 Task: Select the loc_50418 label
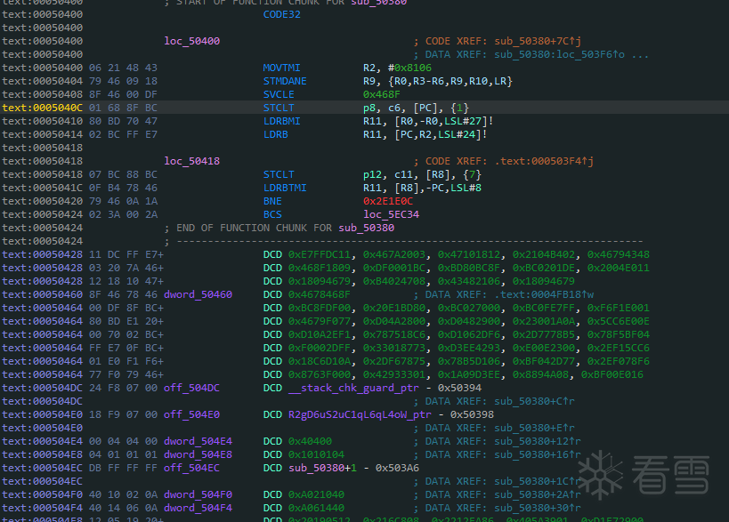pos(191,161)
